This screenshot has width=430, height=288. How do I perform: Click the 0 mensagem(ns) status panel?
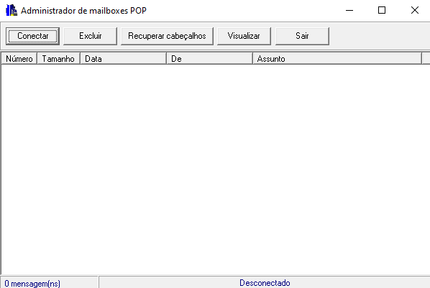click(50, 282)
